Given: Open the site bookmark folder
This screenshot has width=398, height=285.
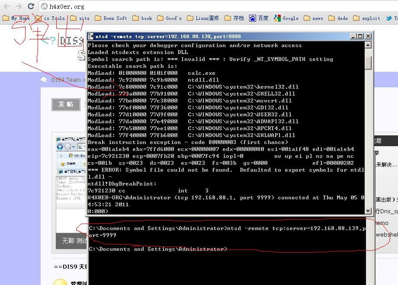Looking at the screenshot, I should click(80, 18).
